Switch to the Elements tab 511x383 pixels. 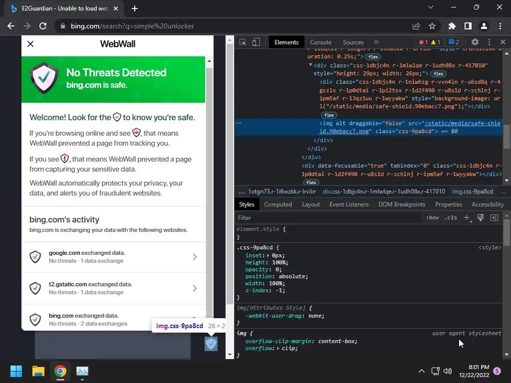(286, 42)
